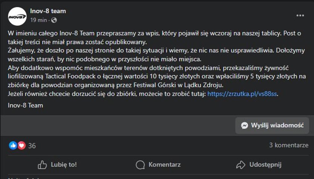The width and height of the screenshot is (314, 179).
Task: Click the speech bubble comment icon
Action: click(140, 165)
